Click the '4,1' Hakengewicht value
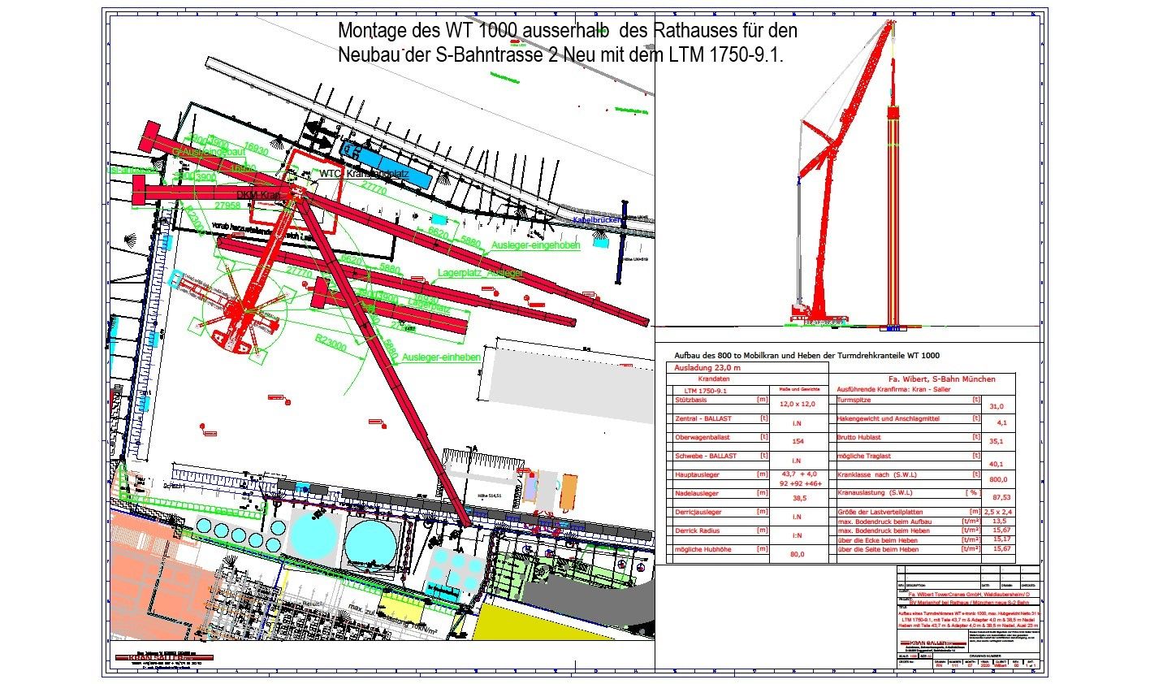Image resolution: width=1150 pixels, height=684 pixels. (x=1001, y=423)
